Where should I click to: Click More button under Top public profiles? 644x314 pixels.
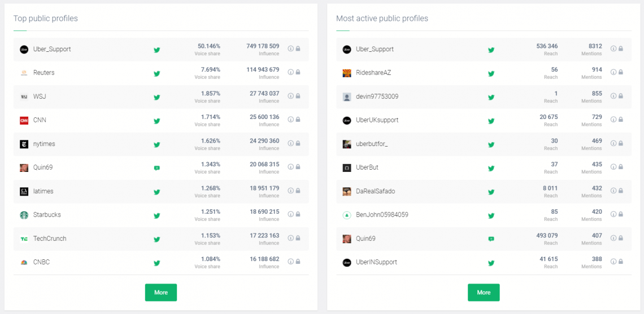[160, 293]
